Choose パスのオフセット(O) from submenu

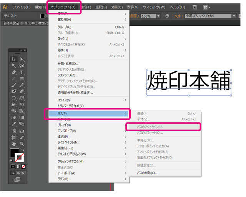(x=150, y=132)
